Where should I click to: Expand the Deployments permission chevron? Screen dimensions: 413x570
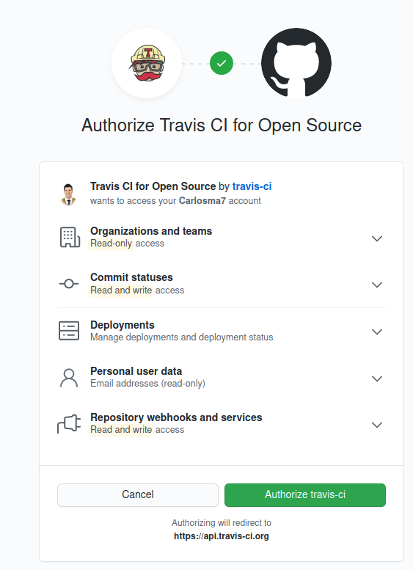click(377, 332)
